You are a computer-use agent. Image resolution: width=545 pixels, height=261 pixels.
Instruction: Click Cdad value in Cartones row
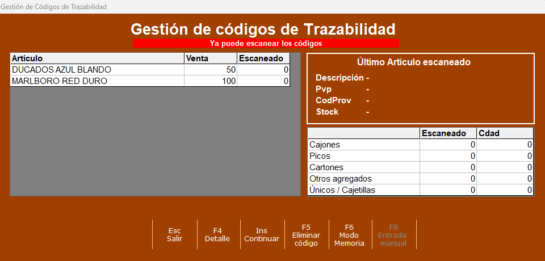coord(505,167)
